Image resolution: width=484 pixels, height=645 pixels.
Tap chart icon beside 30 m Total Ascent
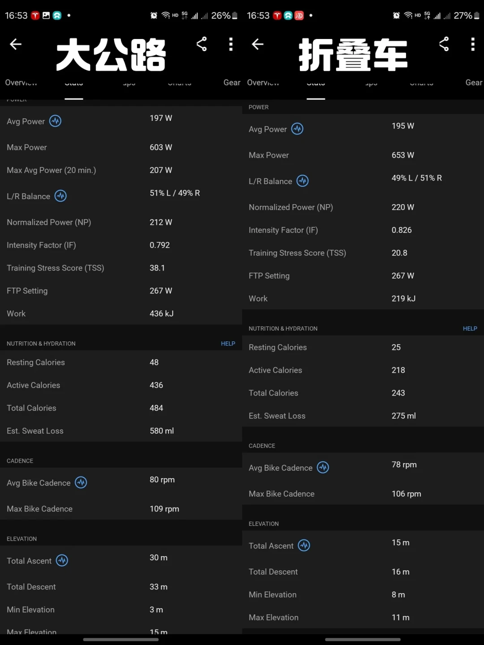point(62,560)
